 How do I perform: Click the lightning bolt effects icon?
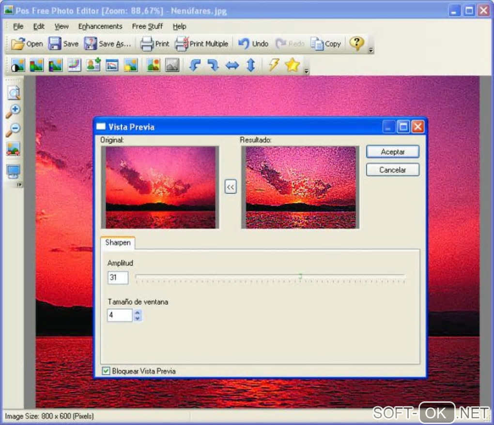tap(274, 65)
